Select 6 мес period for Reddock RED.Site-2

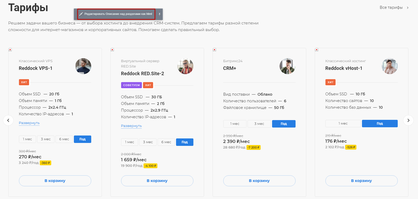166,142
